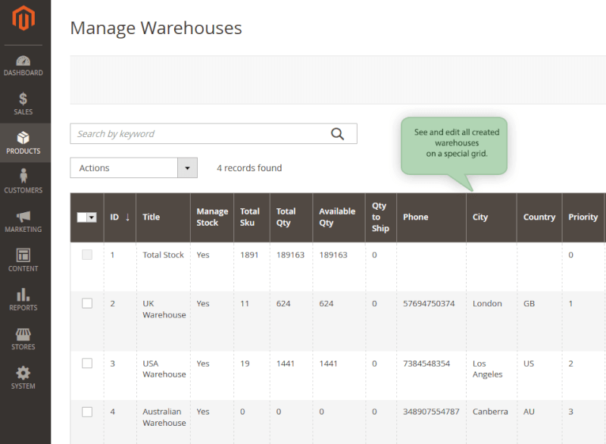606x444 pixels.
Task: Click the Magento logo
Action: point(23,17)
